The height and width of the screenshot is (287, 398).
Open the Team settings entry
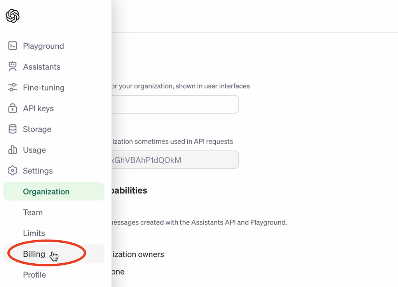tap(33, 212)
